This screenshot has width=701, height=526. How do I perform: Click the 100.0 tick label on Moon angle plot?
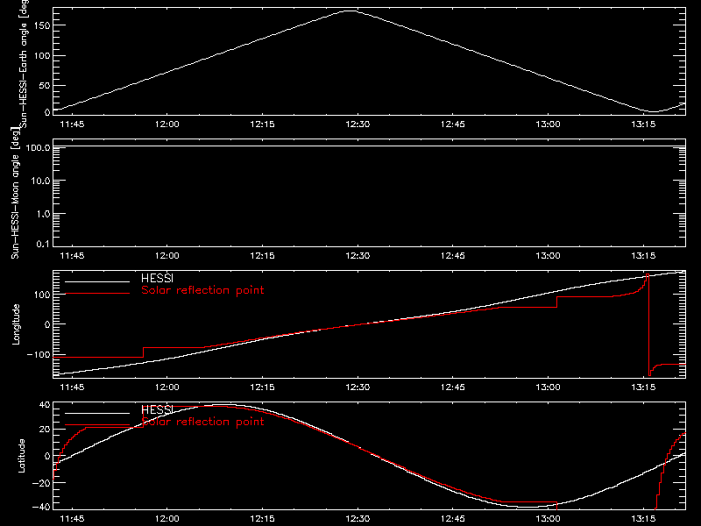pos(38,147)
